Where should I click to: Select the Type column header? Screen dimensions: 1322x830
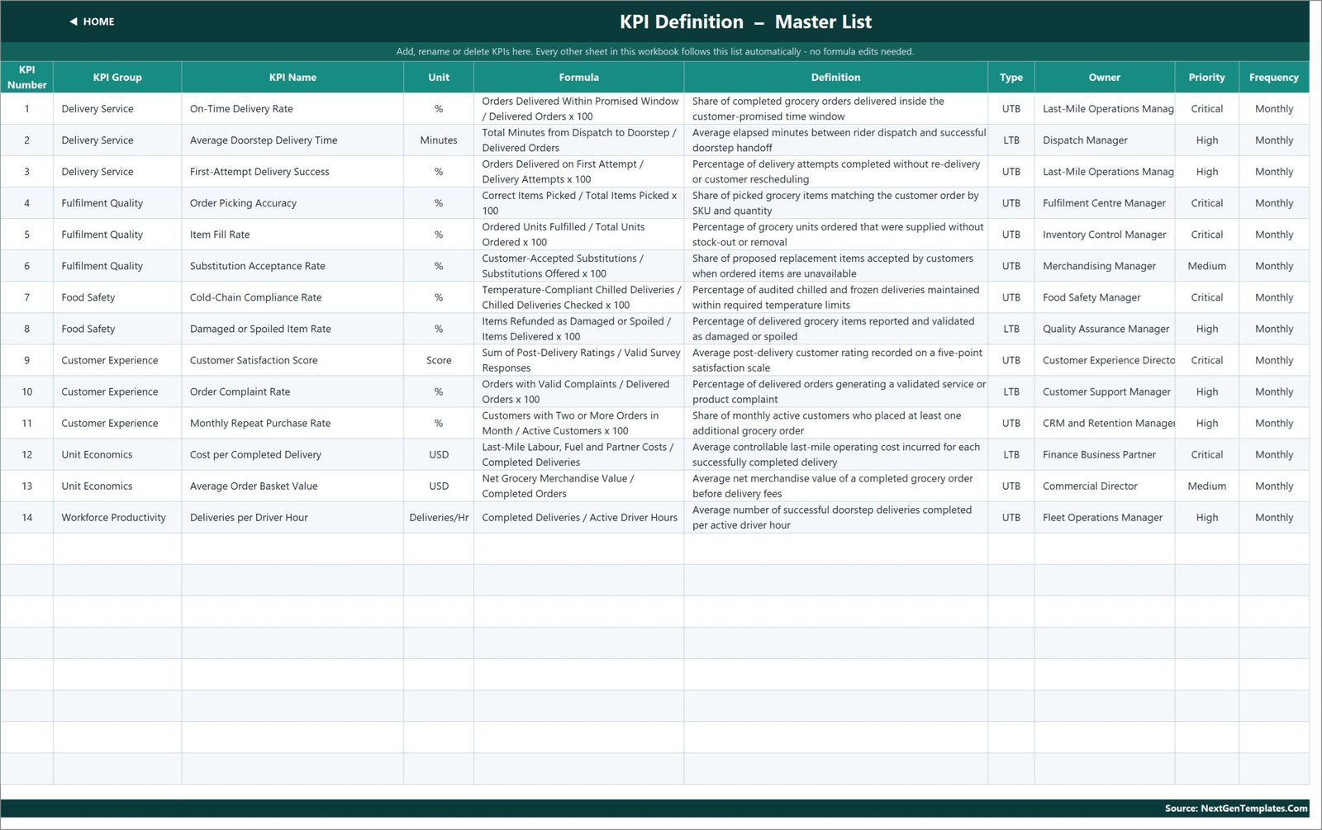coord(1011,77)
